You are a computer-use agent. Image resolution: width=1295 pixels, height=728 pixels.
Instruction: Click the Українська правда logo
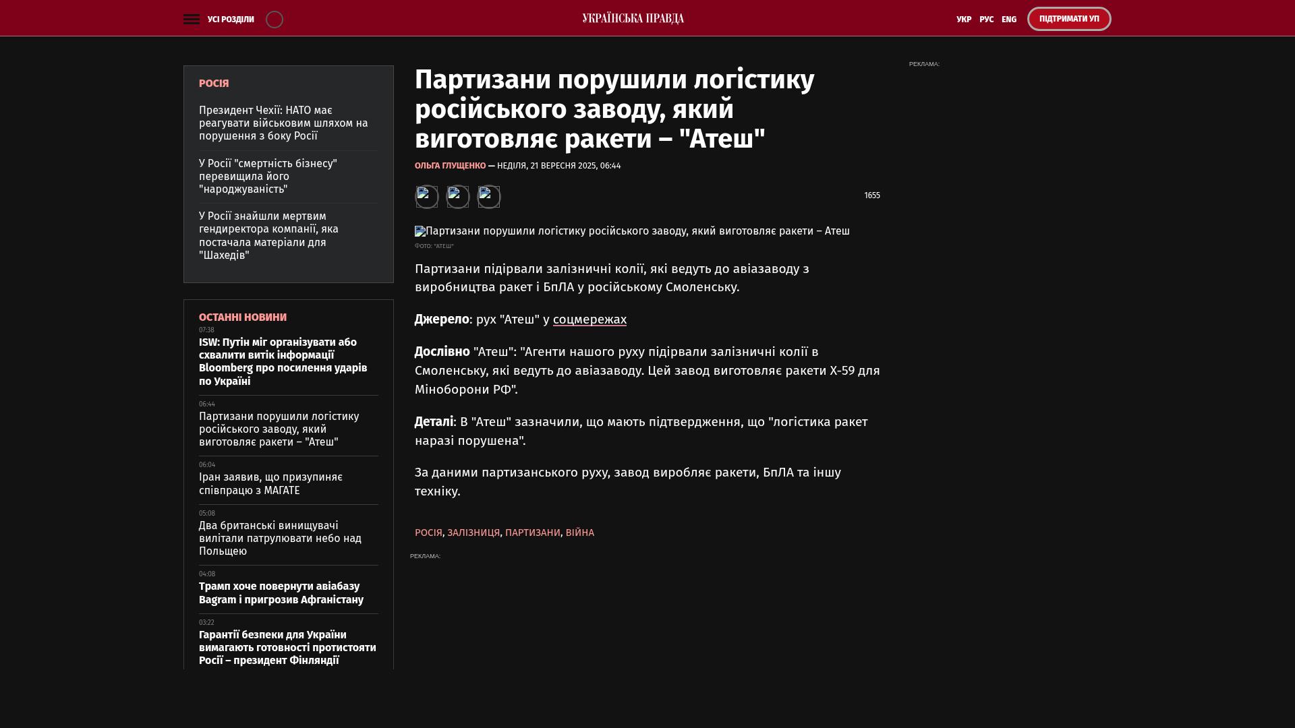[633, 18]
